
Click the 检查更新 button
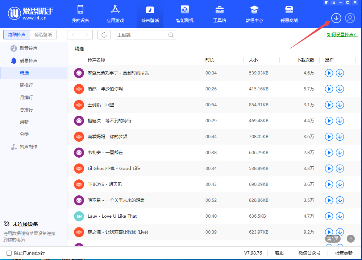point(344,253)
